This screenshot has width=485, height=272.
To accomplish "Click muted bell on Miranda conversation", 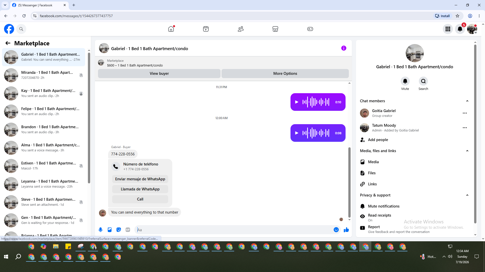I will coord(81,75).
